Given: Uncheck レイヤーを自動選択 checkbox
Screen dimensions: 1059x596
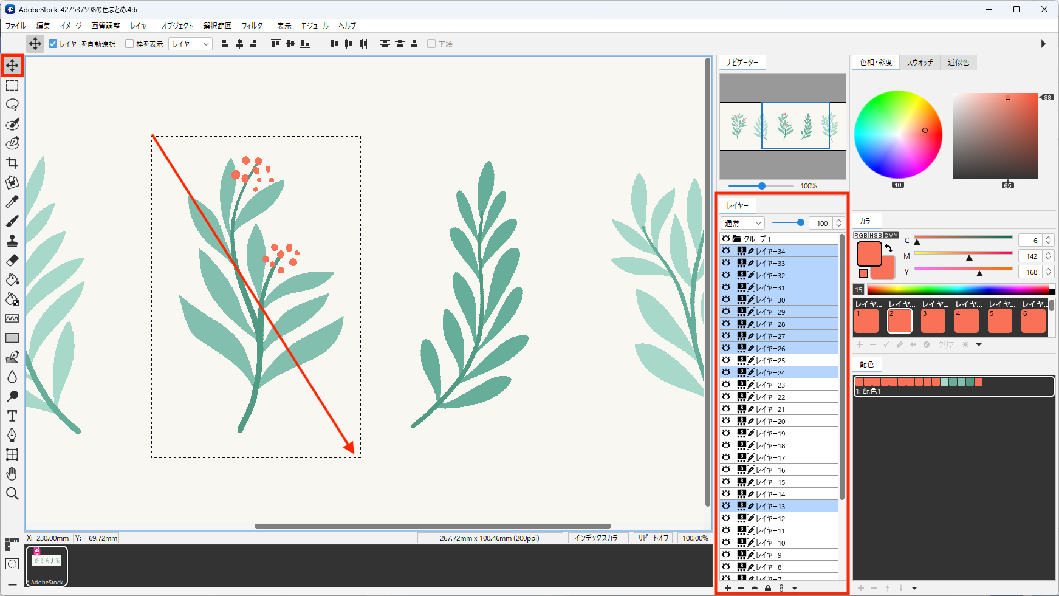Looking at the screenshot, I should pyautogui.click(x=53, y=44).
